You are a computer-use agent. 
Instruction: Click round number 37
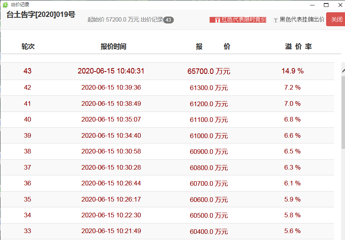pyautogui.click(x=28, y=167)
